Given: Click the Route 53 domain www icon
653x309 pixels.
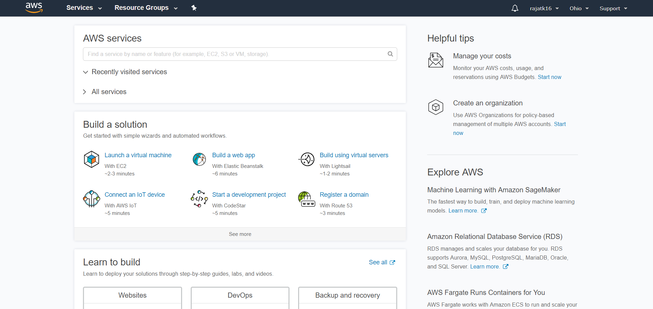Looking at the screenshot, I should (307, 199).
